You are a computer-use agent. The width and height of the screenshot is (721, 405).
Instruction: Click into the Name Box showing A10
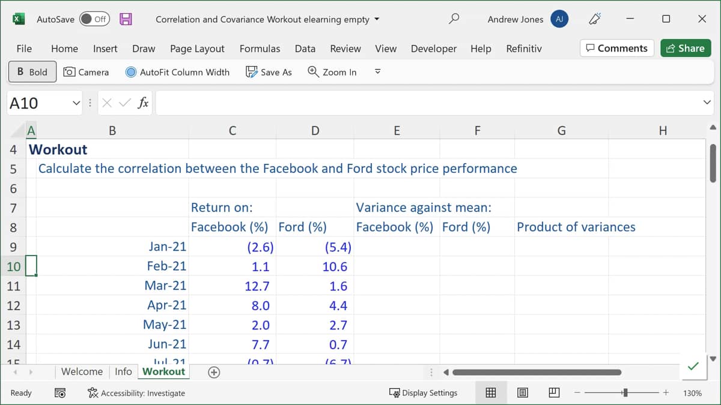point(38,103)
